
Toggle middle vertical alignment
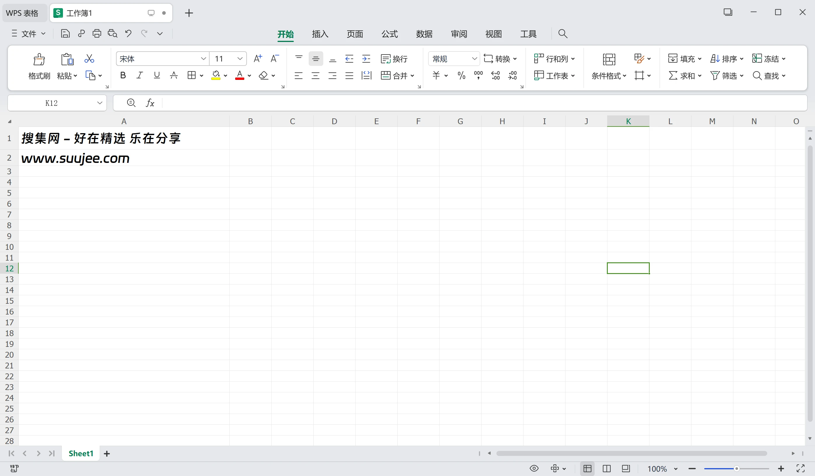[316, 59]
